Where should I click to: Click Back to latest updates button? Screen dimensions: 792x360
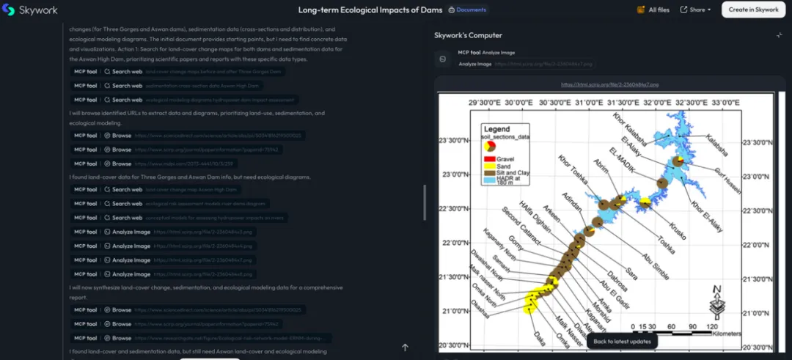click(622, 342)
